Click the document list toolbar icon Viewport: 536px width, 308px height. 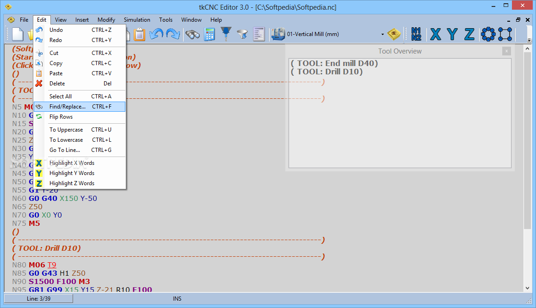[259, 34]
